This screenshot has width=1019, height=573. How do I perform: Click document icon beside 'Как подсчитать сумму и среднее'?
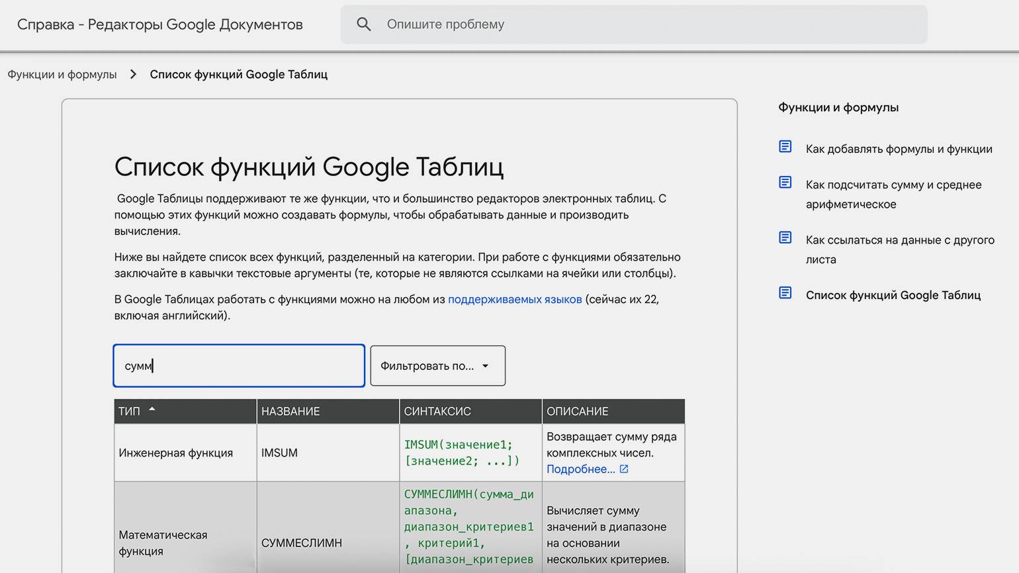[785, 182]
